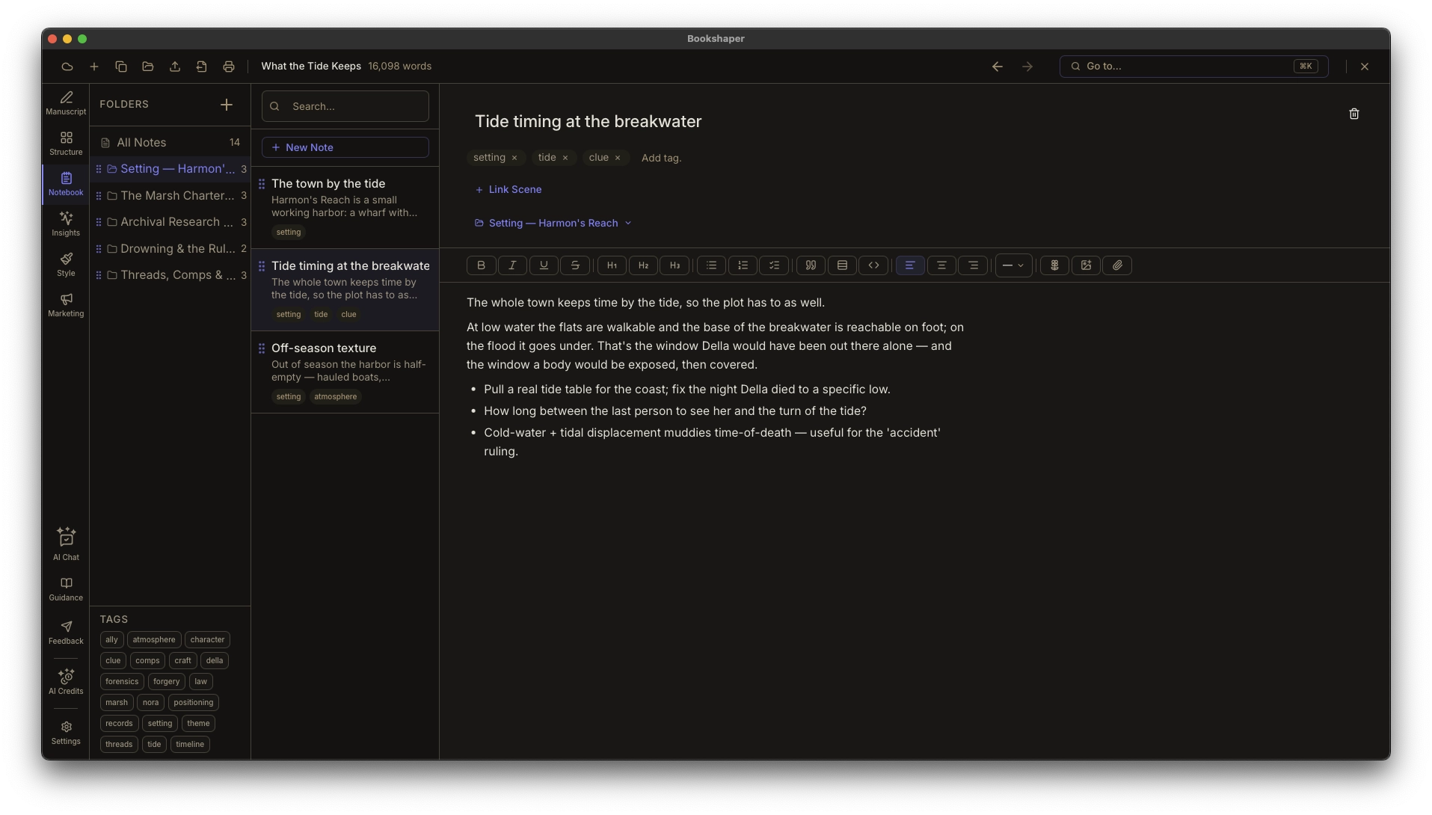The image size is (1432, 815).
Task: Click the notes Search field
Action: (345, 106)
